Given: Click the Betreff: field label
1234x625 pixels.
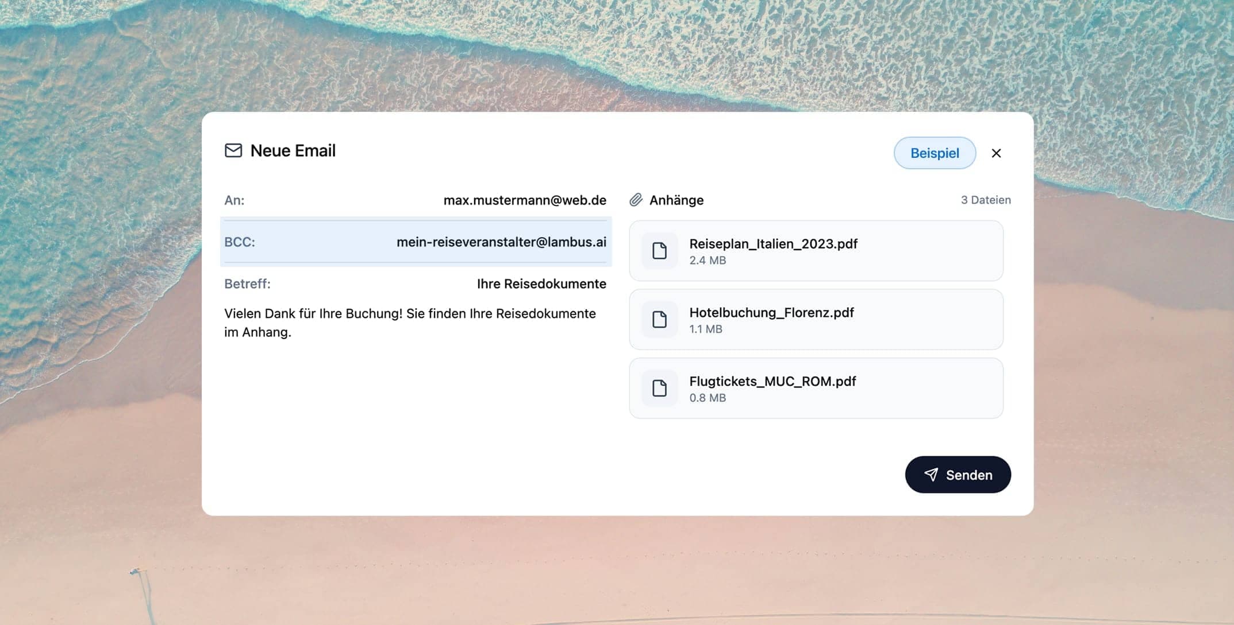Looking at the screenshot, I should pos(247,284).
